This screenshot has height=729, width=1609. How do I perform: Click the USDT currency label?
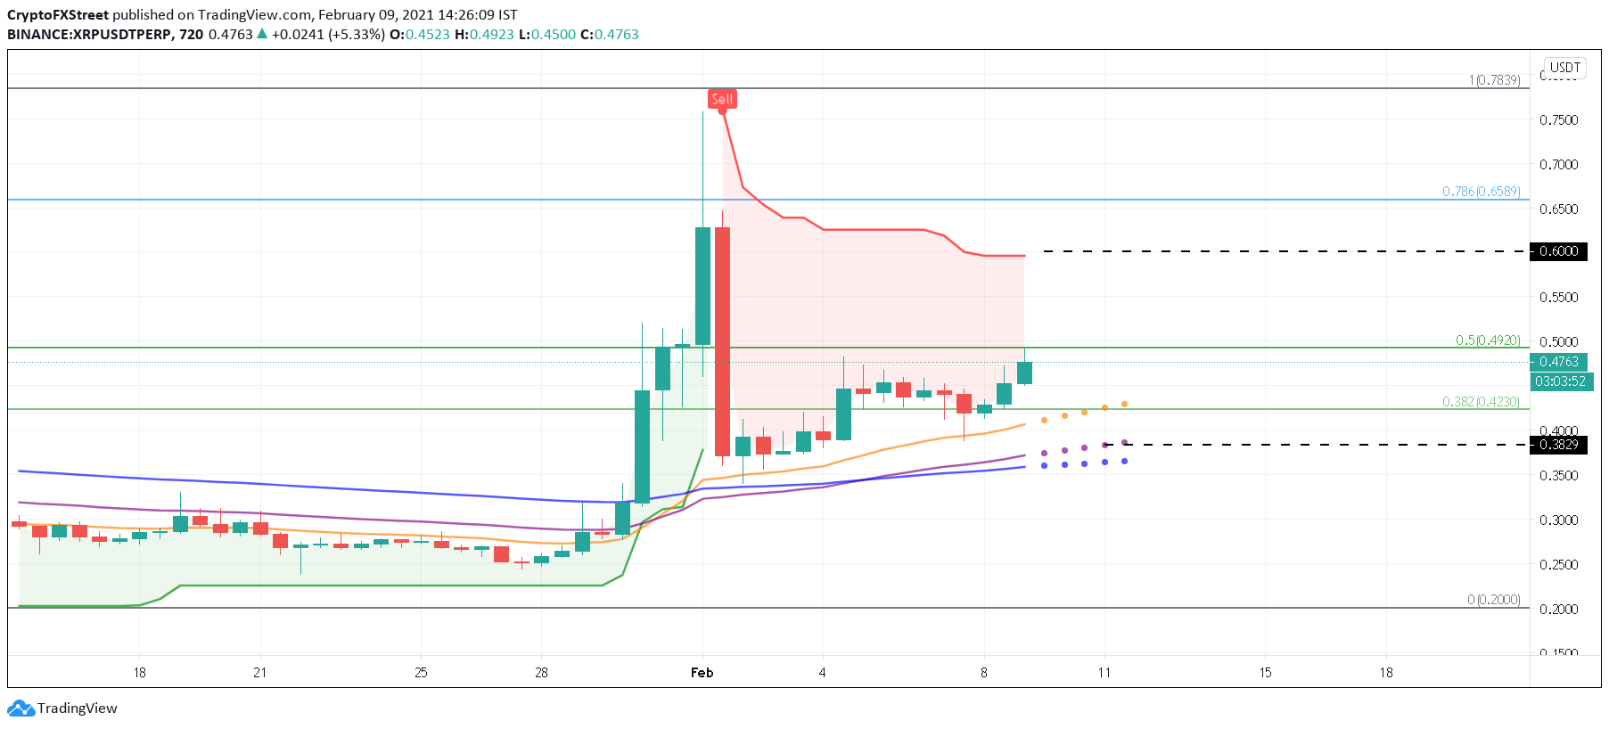1564,68
